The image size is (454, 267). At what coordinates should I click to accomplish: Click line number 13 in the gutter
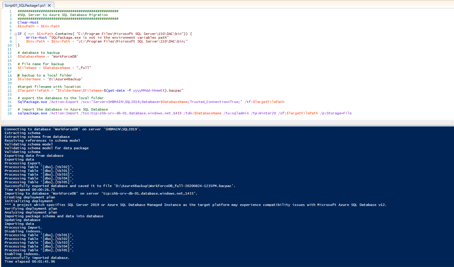coord(9,56)
